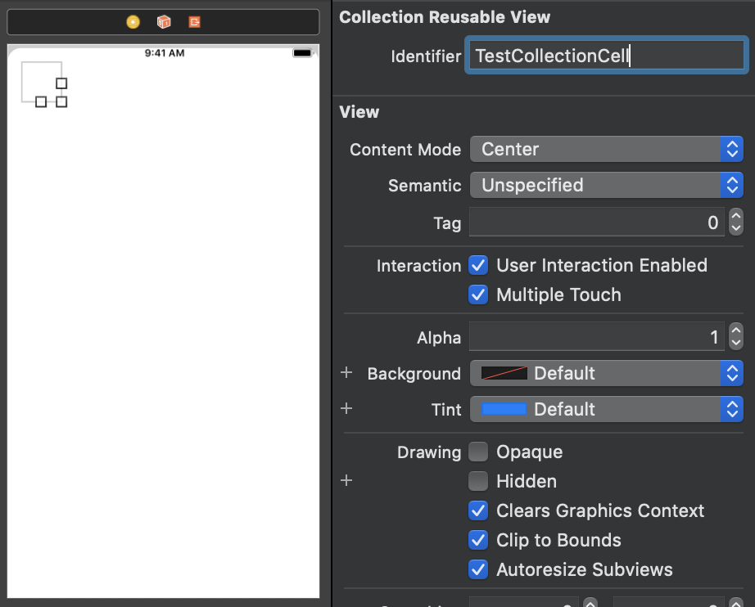Viewport: 755px width, 607px height.
Task: Open the Semantic dropdown
Action: tap(606, 185)
